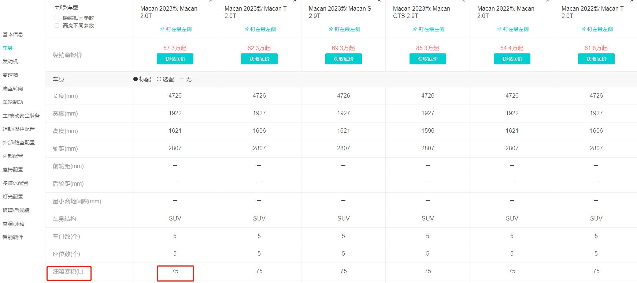Select the 前轮距(mm) row label

(x=68, y=166)
